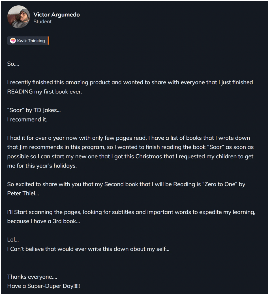
Task: Click the "because I have a 3rd book..." line
Action: 44,222
